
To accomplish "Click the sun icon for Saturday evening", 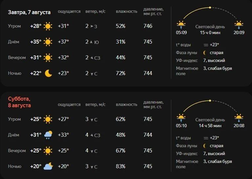I will pos(48,151).
